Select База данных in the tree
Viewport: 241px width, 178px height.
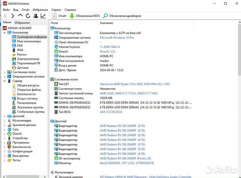point(18,156)
